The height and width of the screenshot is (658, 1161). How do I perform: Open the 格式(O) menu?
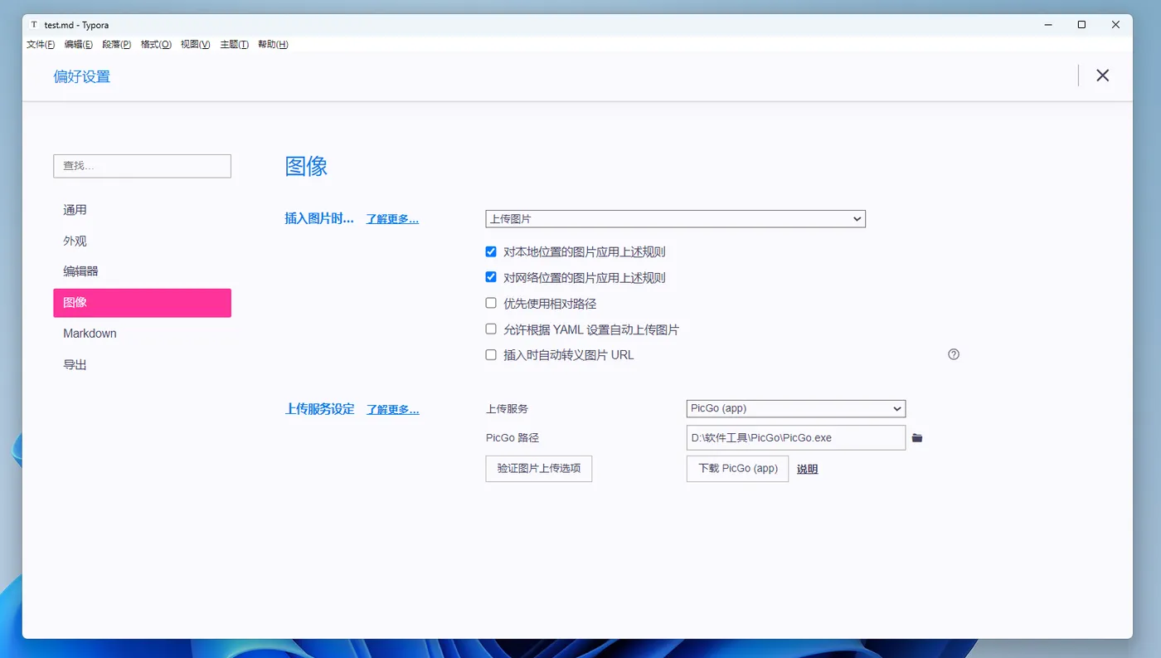pyautogui.click(x=156, y=45)
